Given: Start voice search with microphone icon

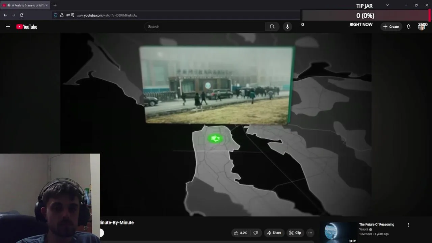Looking at the screenshot, I should tap(288, 27).
